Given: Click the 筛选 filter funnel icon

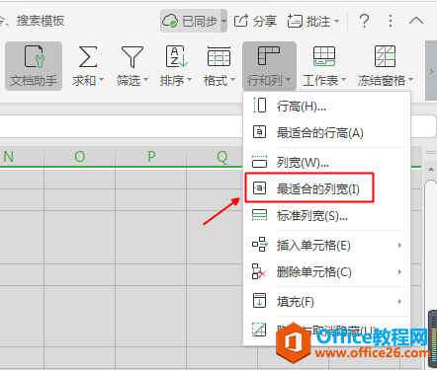Looking at the screenshot, I should click(132, 57).
